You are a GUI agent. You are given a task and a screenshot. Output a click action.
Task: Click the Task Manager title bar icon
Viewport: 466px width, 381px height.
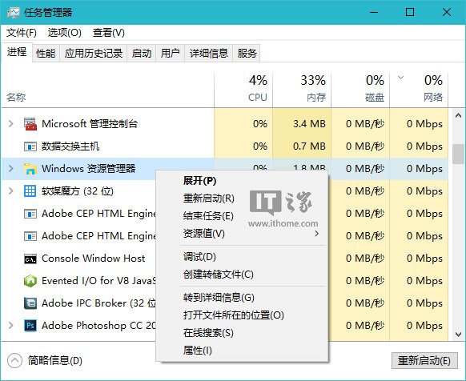click(14, 13)
